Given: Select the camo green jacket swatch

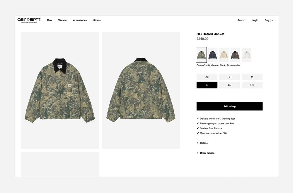Looking at the screenshot, I should (x=201, y=55).
